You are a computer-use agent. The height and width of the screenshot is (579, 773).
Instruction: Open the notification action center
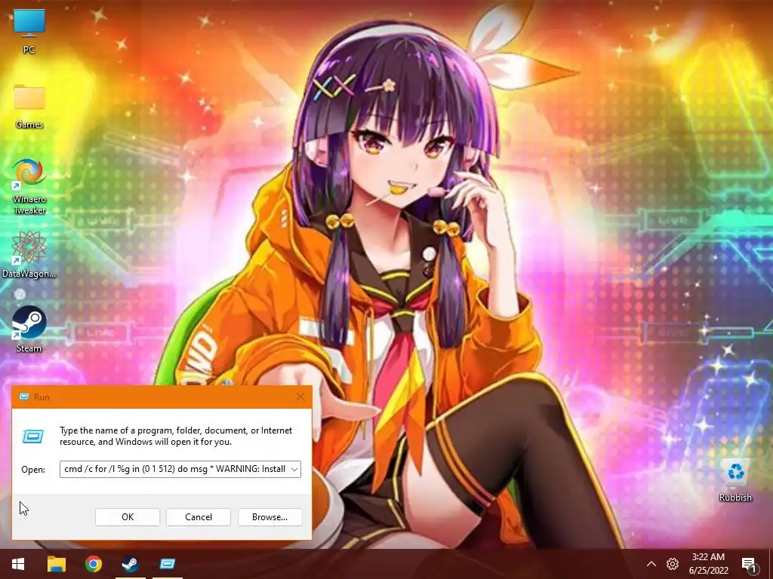click(x=750, y=565)
